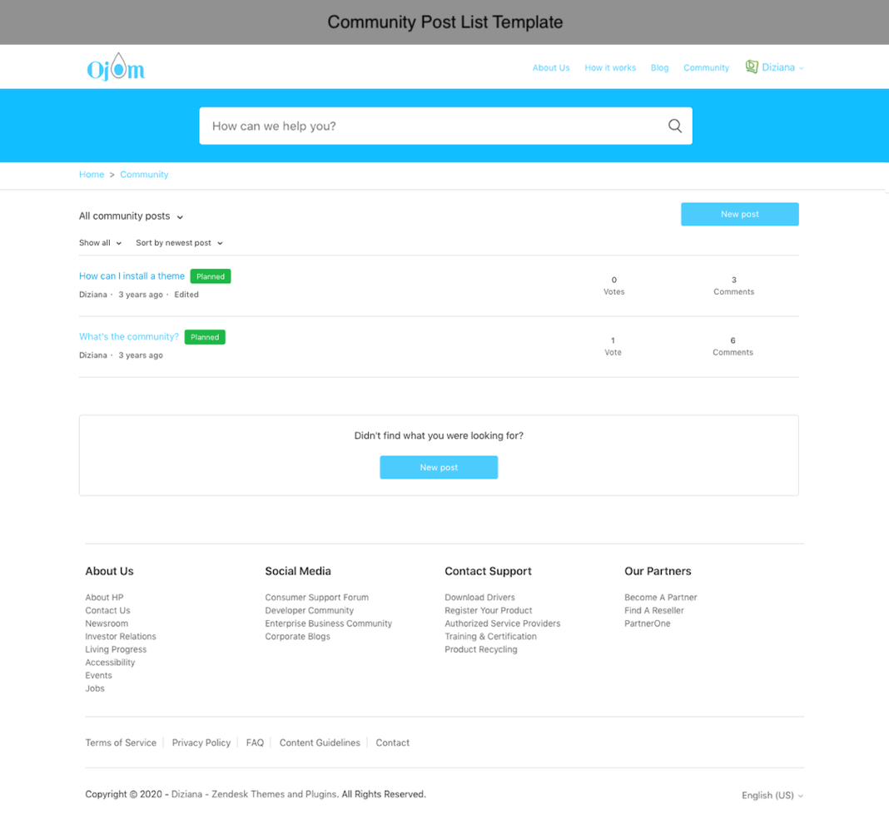Image resolution: width=889 pixels, height=819 pixels.
Task: Go to How it works page
Action: pyautogui.click(x=609, y=68)
